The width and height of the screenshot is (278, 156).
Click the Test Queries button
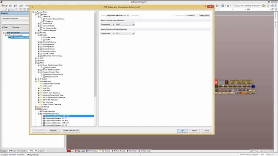(x=205, y=16)
